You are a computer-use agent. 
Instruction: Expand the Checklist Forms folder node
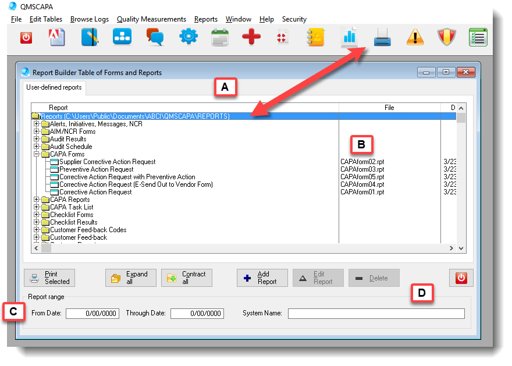click(x=37, y=215)
